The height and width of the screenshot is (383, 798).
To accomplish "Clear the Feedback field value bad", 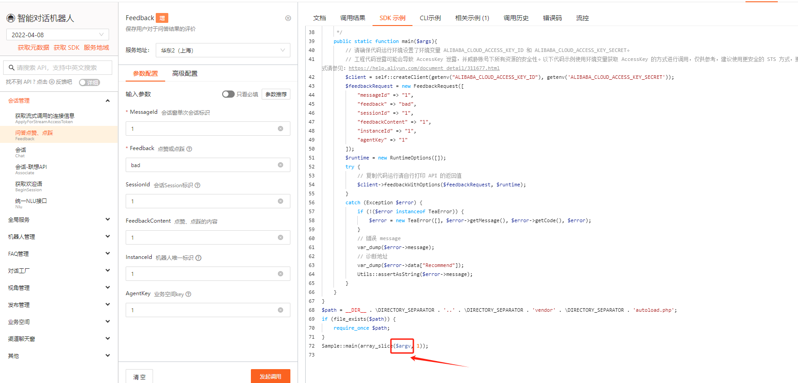I will pyautogui.click(x=281, y=165).
